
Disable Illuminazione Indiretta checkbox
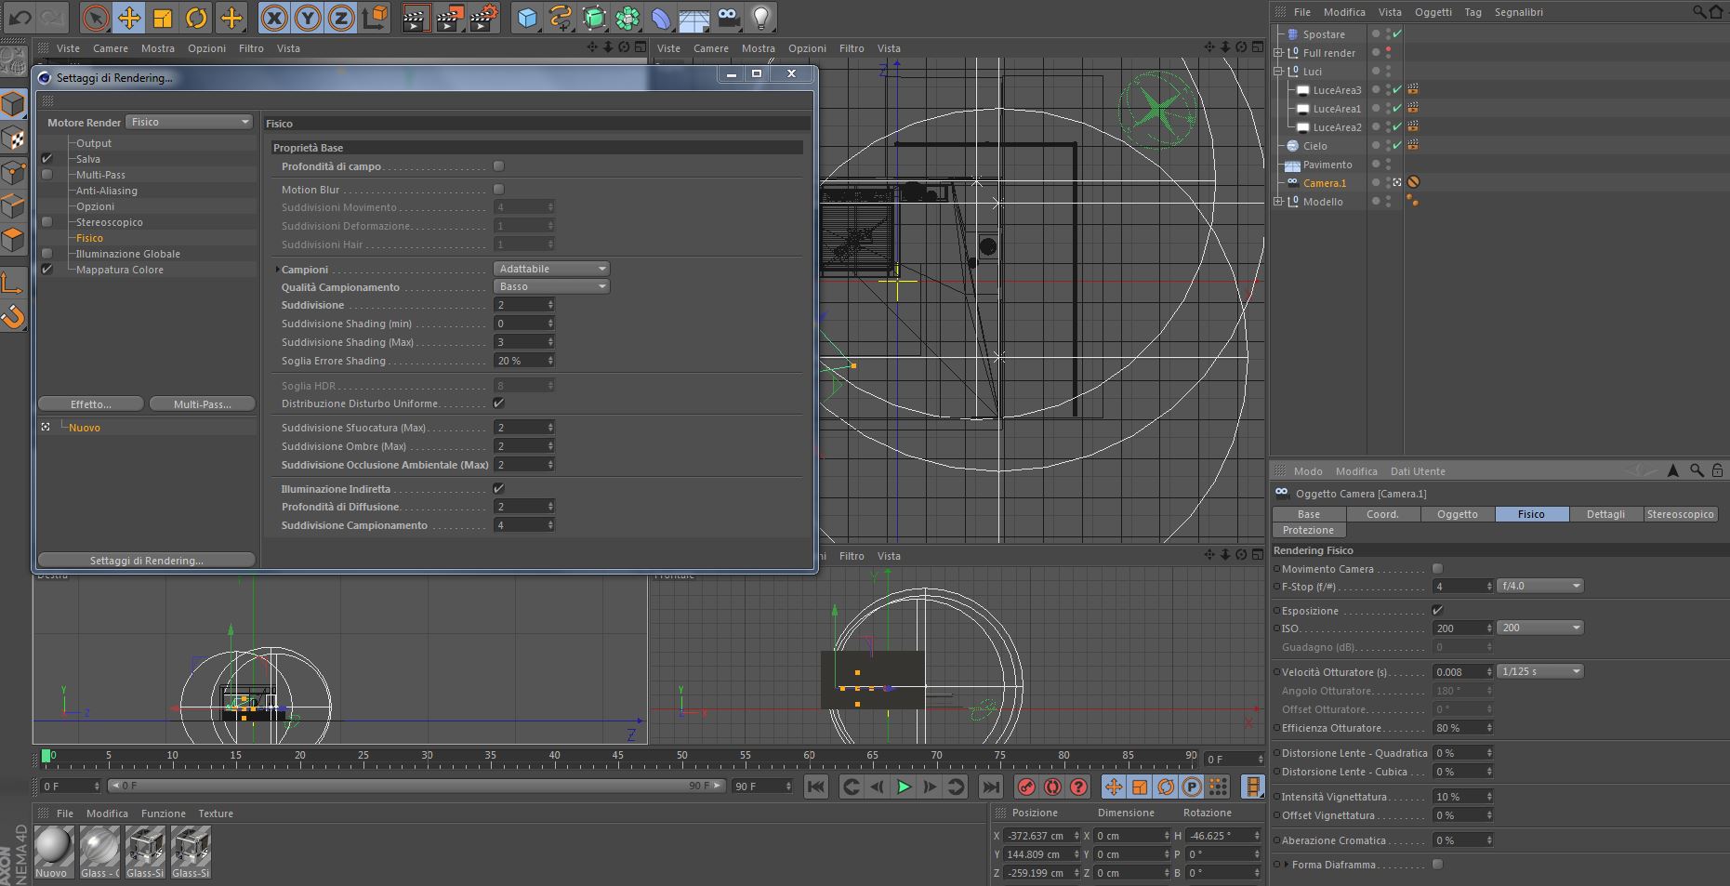point(498,489)
